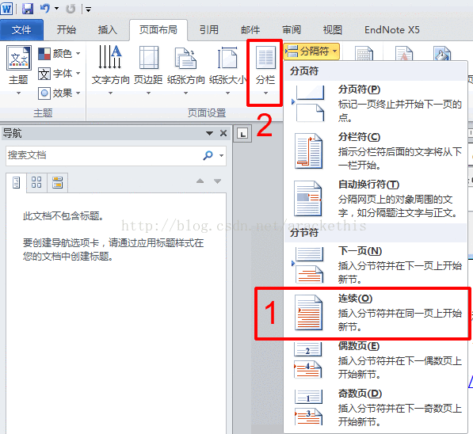Insert a 分栏符(C) column break
The image size is (473, 434).
(x=376, y=150)
